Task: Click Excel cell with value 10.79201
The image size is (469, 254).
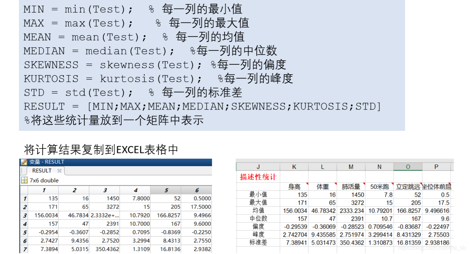Action: click(x=380, y=210)
